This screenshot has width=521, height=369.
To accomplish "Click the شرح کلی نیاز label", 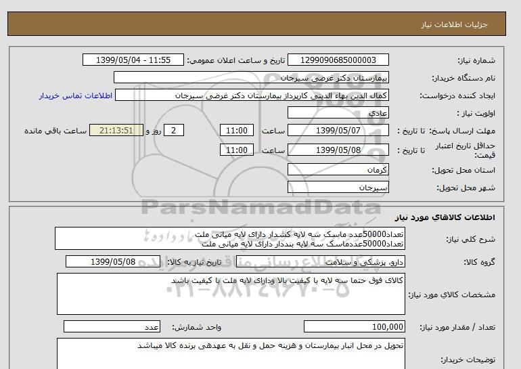I will (x=470, y=239).
